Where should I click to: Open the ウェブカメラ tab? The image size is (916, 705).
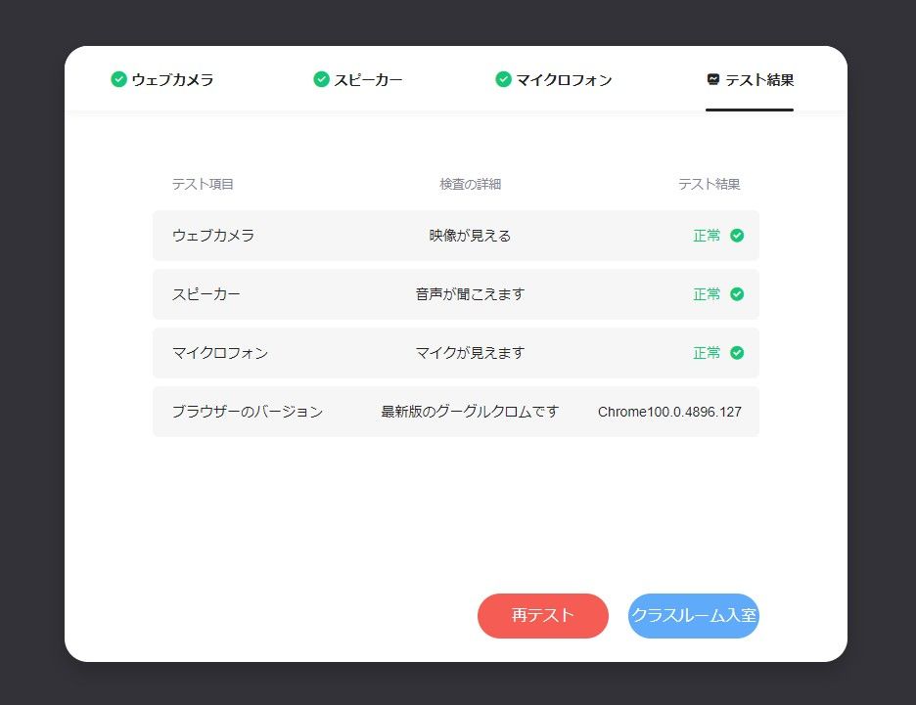(172, 79)
